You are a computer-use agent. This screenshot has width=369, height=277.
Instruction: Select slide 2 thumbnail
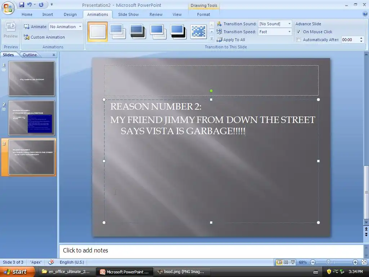32,118
